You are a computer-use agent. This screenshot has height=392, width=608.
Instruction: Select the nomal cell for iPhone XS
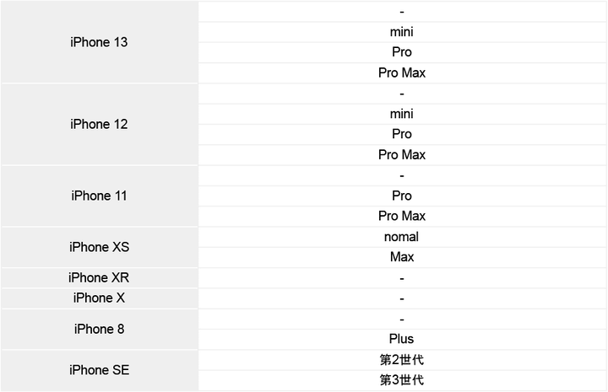coord(402,237)
